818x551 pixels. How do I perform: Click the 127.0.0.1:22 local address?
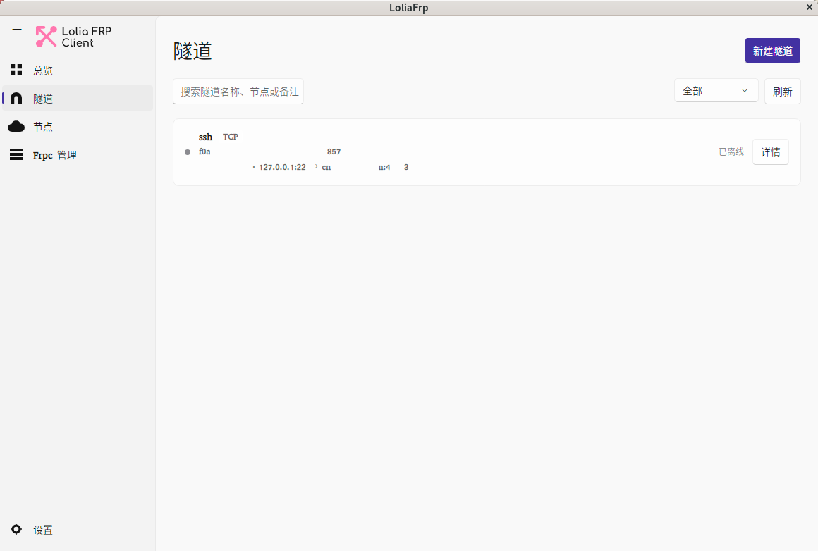(282, 167)
